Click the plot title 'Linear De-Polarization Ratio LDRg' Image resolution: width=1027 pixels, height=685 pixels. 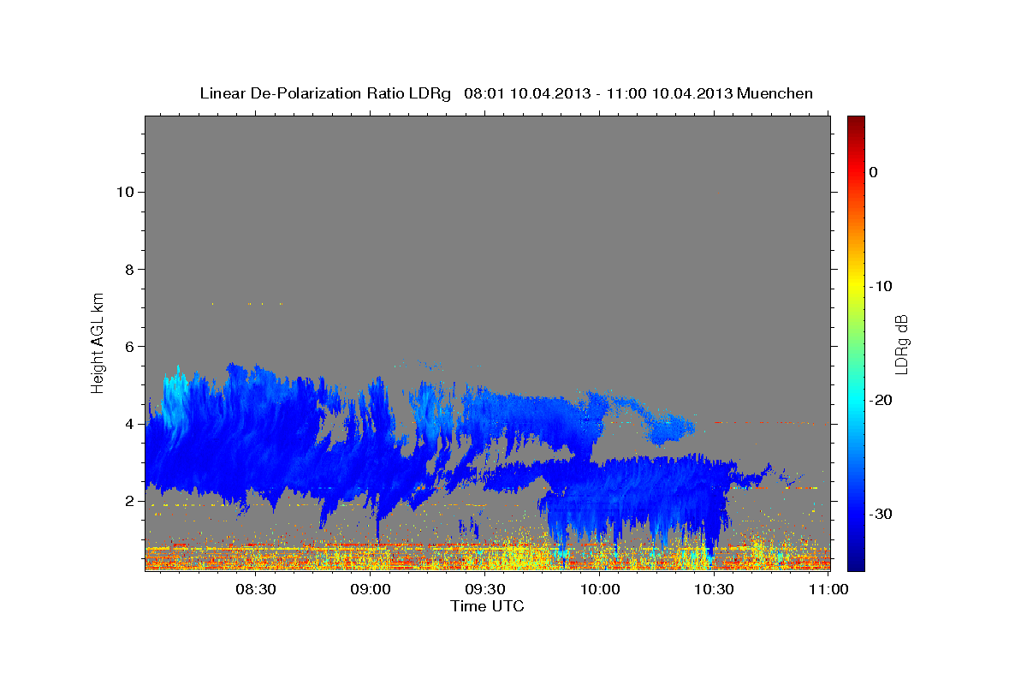pyautogui.click(x=325, y=93)
